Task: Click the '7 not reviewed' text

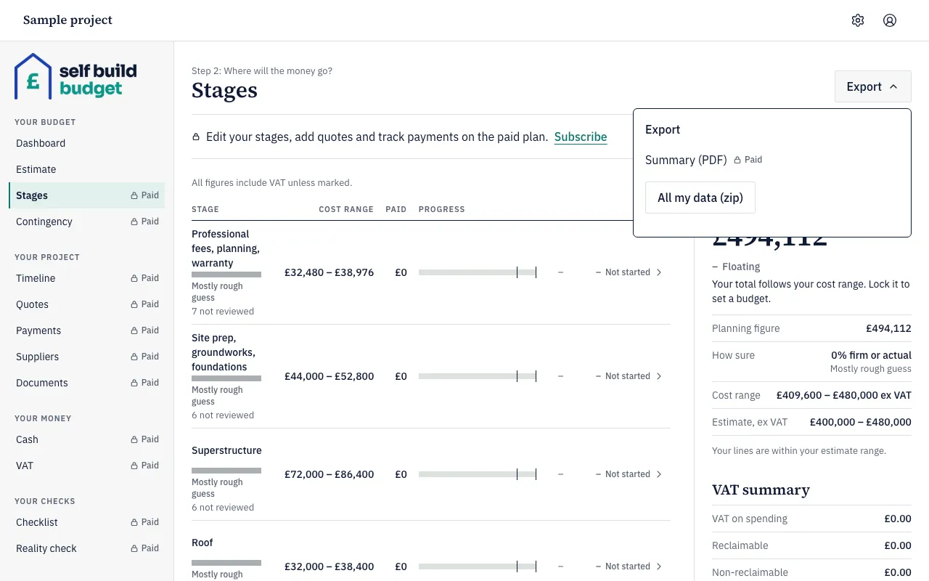Action: [x=223, y=312]
